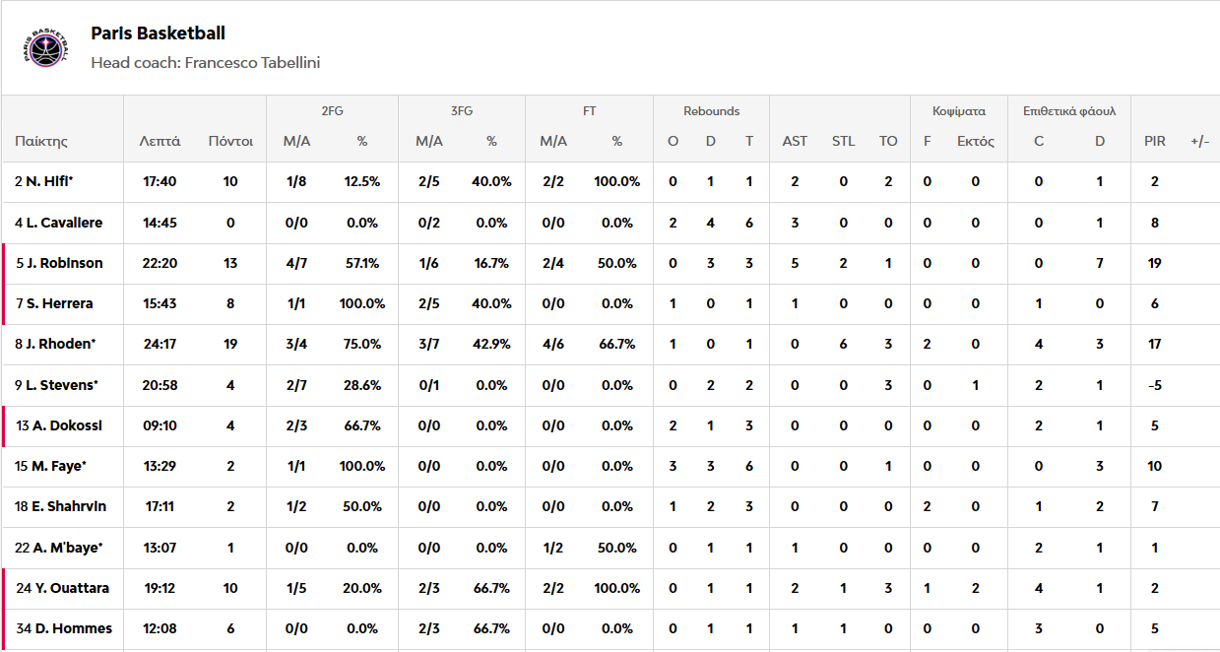The width and height of the screenshot is (1220, 652).
Task: Click the STL column header
Action: pos(843,141)
